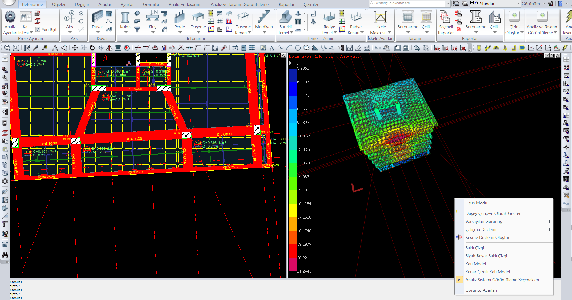
Task: Click the Siyah Beyaz Saklı Çizgi entry
Action: [486, 256]
